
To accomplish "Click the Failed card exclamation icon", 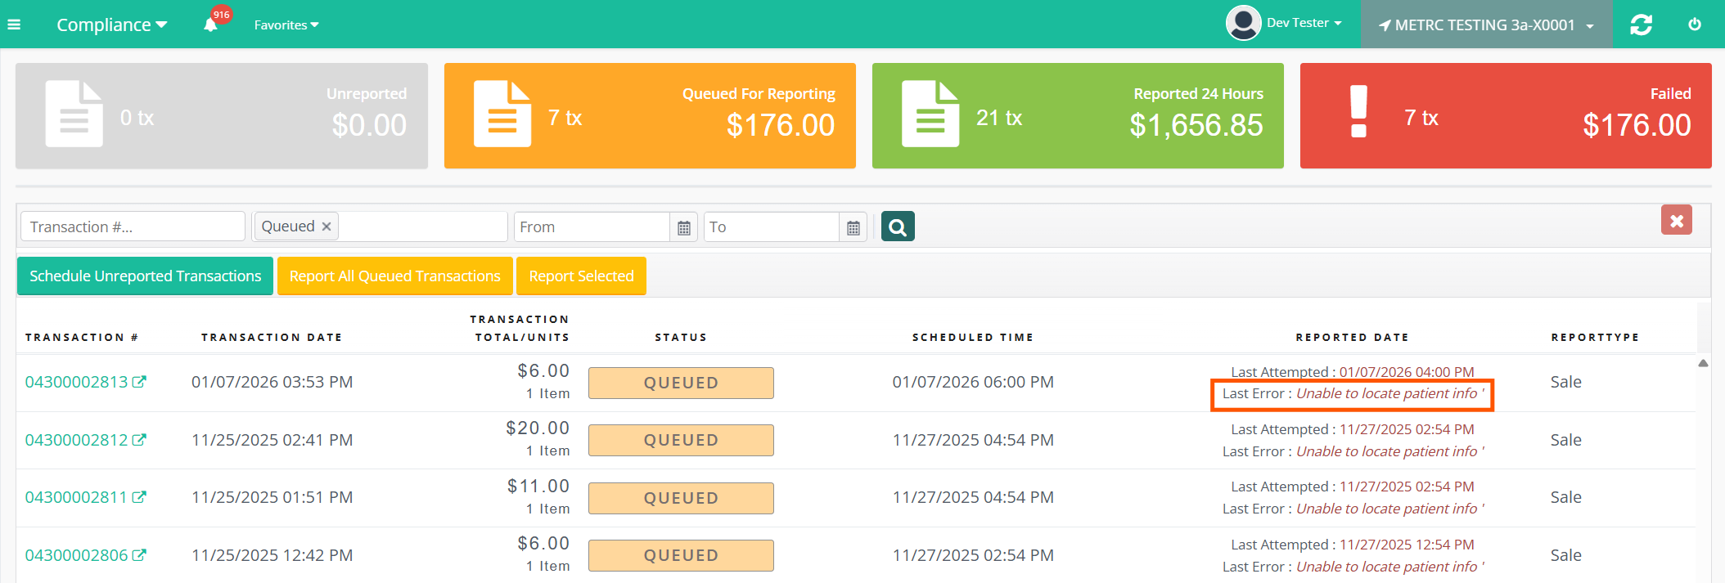I will (x=1358, y=111).
